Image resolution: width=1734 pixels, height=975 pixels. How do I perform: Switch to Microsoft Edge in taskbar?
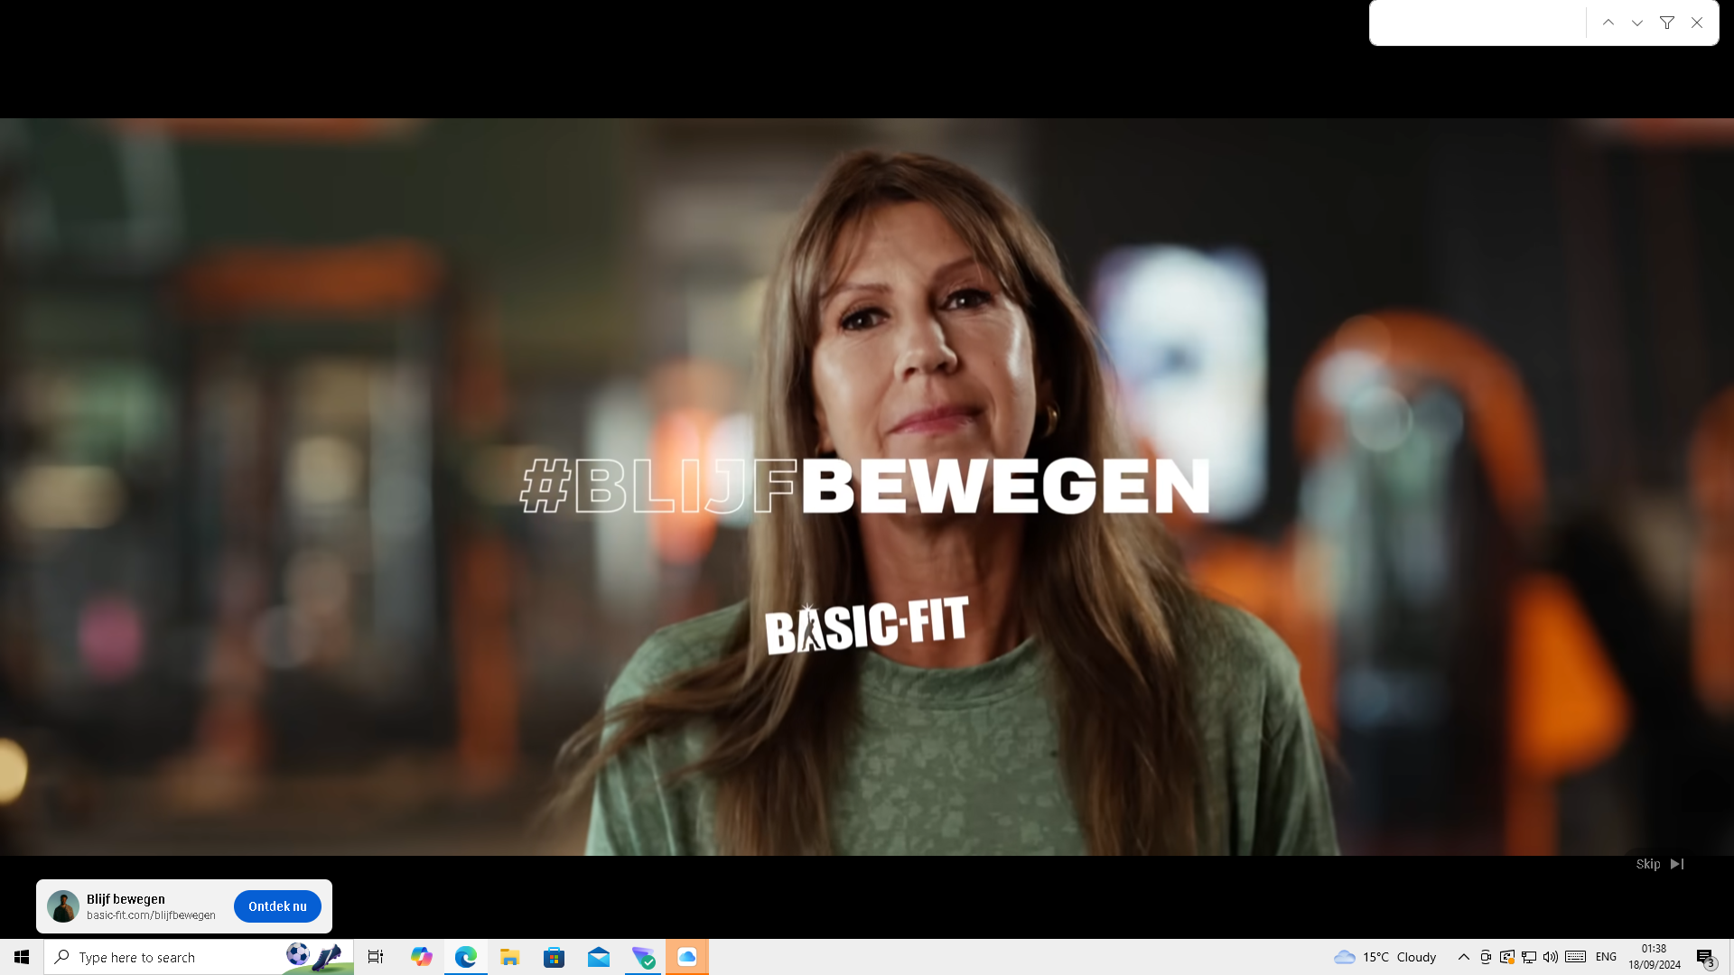point(465,957)
